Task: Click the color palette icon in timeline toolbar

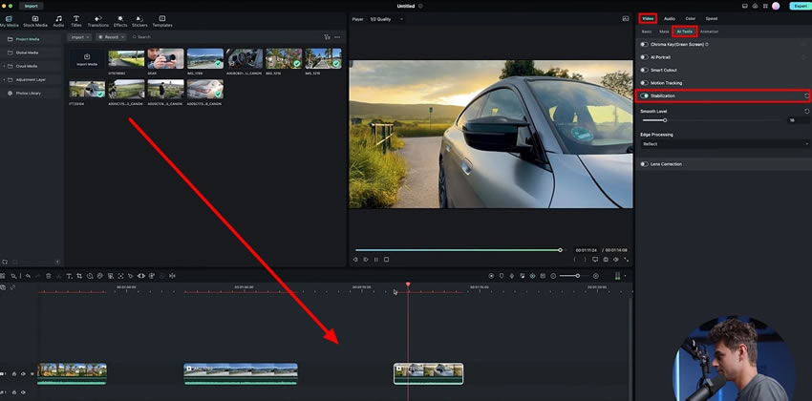Action: pyautogui.click(x=100, y=276)
